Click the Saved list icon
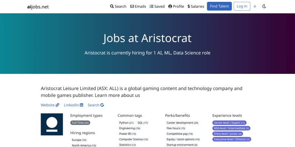Viewport: 295px width, 147px height. 152,6
